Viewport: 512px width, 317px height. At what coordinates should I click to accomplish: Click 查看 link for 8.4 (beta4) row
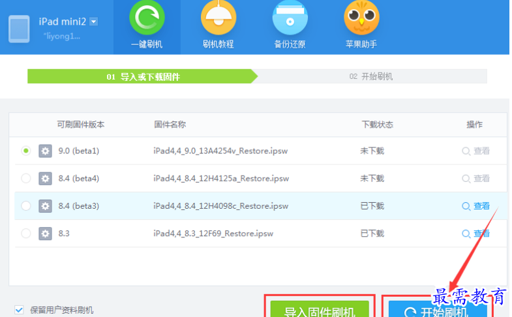click(x=482, y=178)
